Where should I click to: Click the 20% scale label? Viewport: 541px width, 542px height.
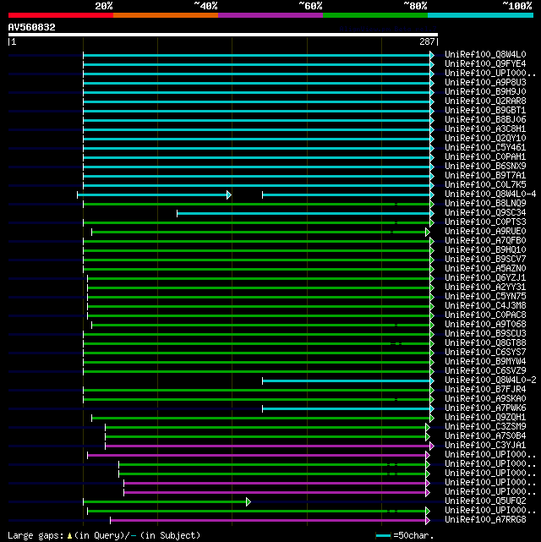pos(104,6)
